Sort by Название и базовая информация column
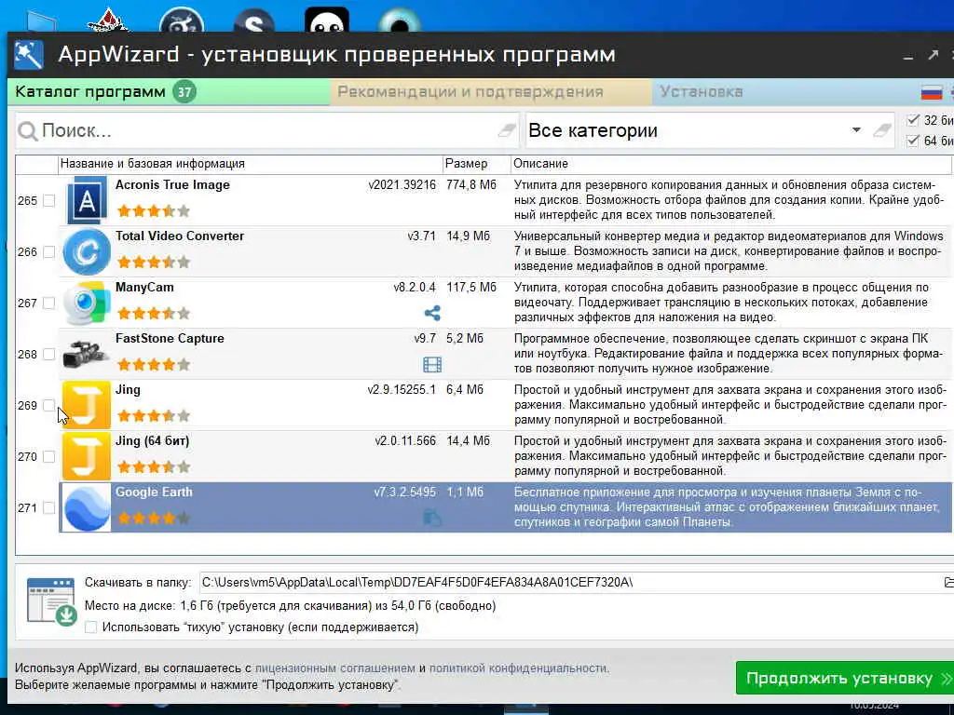The width and height of the screenshot is (954, 715). [x=250, y=164]
